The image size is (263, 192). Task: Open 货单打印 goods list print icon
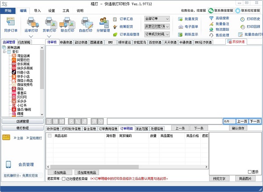[51, 22]
